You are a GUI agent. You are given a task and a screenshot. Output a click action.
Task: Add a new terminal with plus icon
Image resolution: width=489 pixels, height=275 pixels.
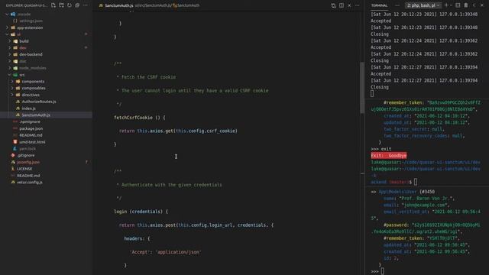(446, 5)
